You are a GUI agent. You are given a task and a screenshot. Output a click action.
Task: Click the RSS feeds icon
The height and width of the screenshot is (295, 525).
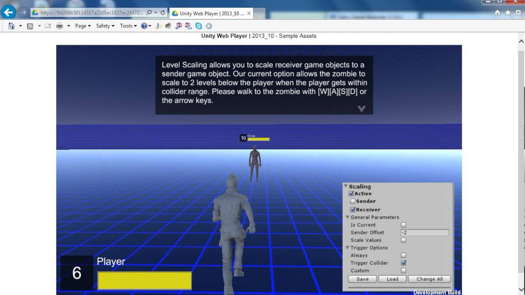(30, 25)
